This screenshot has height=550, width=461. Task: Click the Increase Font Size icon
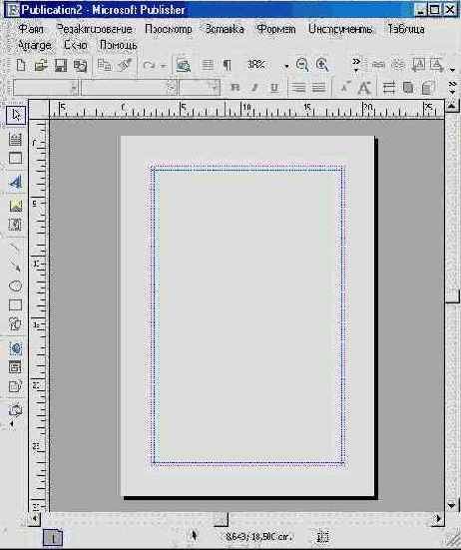(x=364, y=87)
